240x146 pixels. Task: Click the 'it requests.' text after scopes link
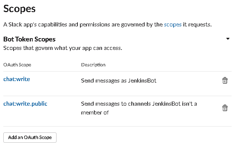[x=197, y=25]
